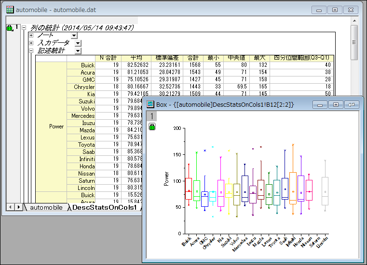
Task: Close the automobile workbook window
Action: (351, 10)
